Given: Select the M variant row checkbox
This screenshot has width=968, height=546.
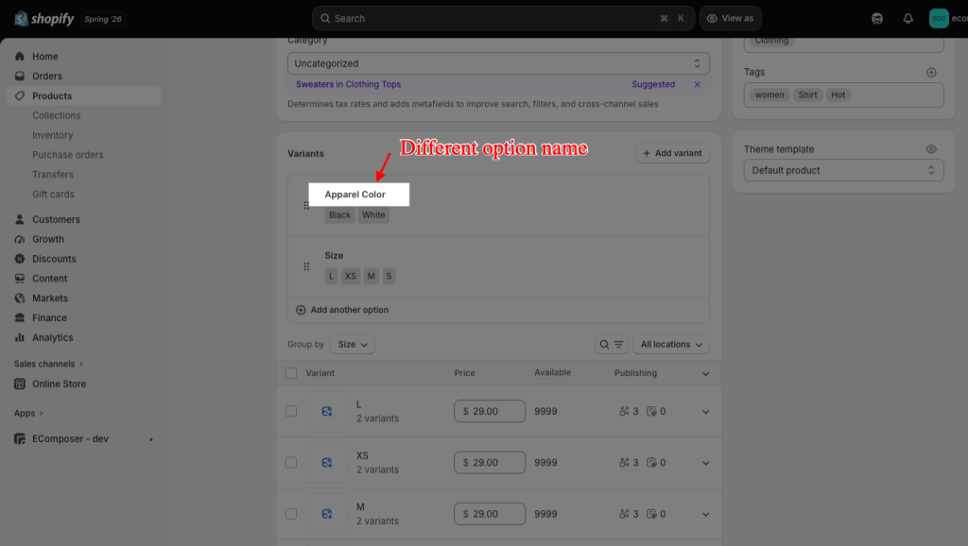Looking at the screenshot, I should pos(291,514).
